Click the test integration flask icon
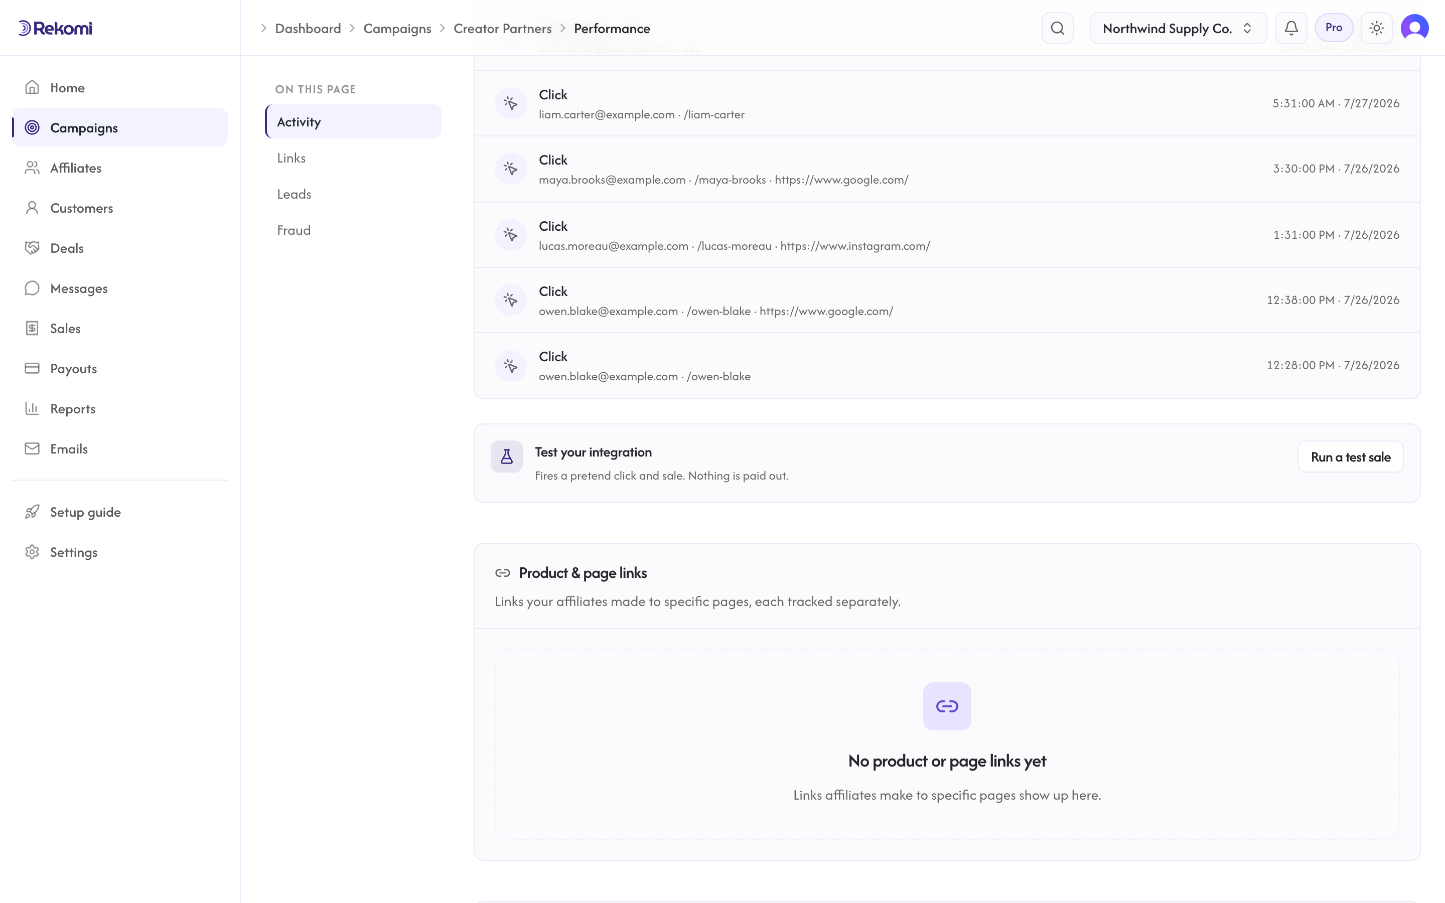Screen dimensions: 1445x903 [506, 457]
